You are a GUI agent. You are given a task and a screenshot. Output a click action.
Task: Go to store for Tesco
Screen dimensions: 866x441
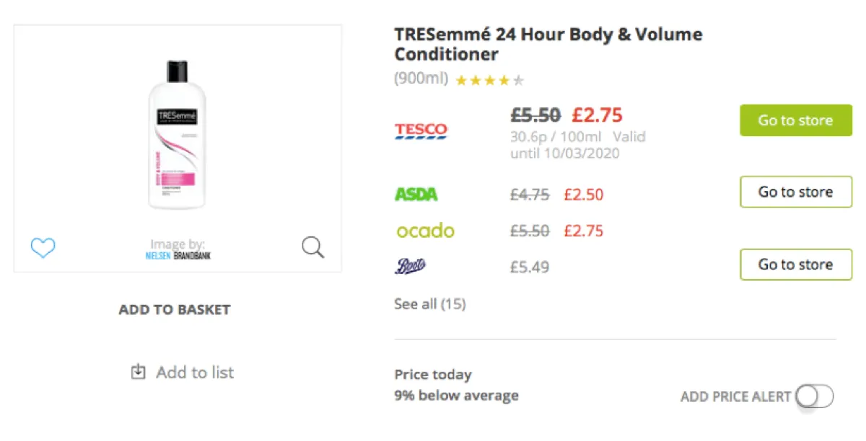(796, 120)
